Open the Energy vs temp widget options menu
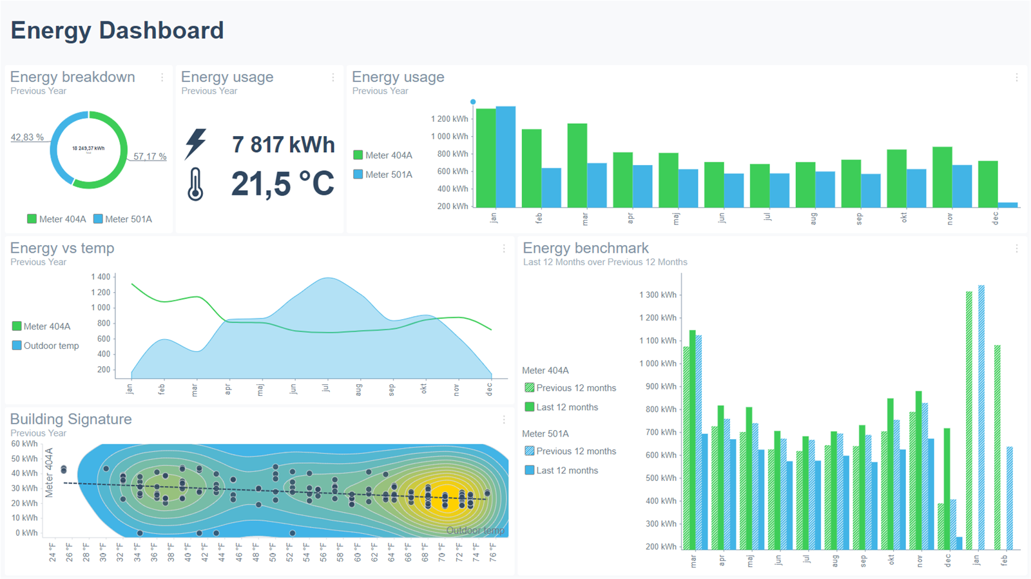 (504, 248)
